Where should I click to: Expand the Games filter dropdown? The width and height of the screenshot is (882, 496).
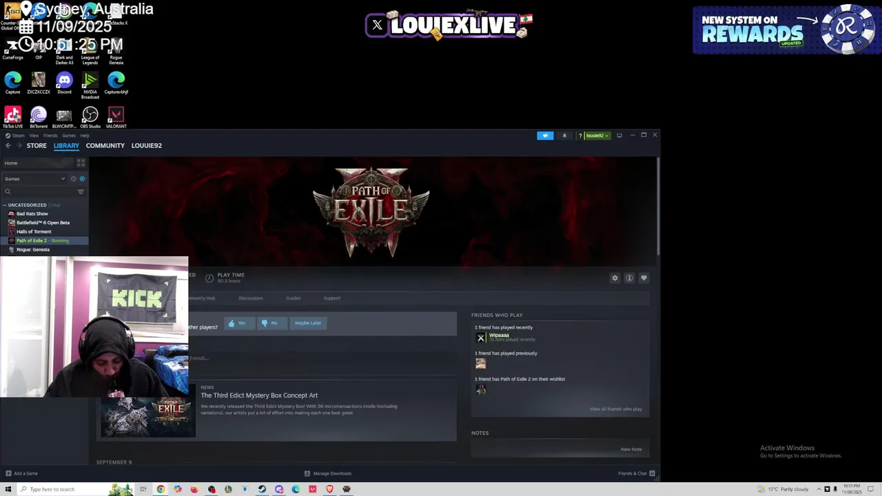pos(34,178)
